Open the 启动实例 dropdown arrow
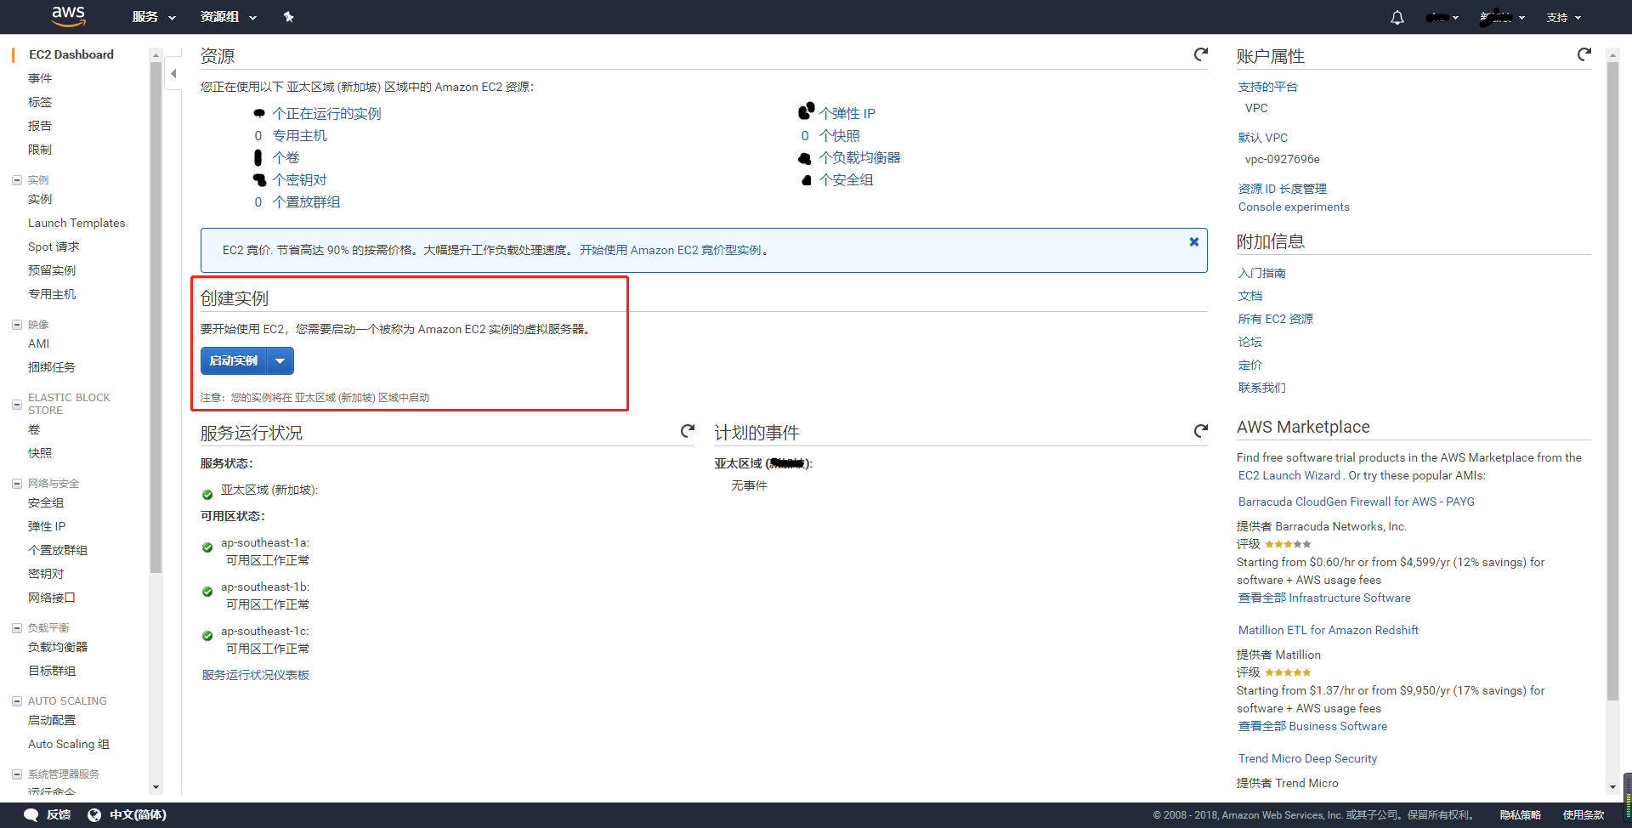The image size is (1632, 828). pos(280,361)
